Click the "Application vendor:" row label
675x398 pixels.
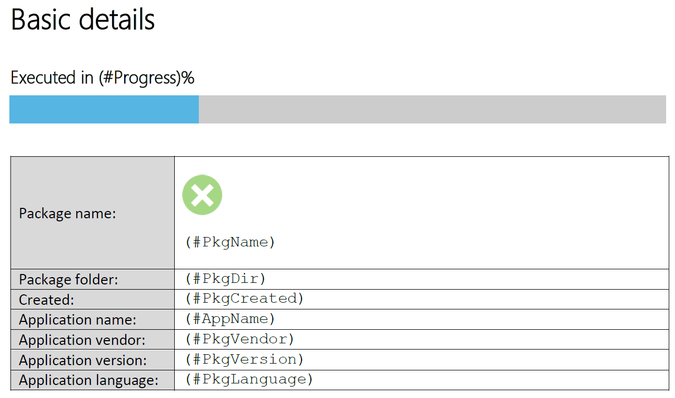(82, 340)
